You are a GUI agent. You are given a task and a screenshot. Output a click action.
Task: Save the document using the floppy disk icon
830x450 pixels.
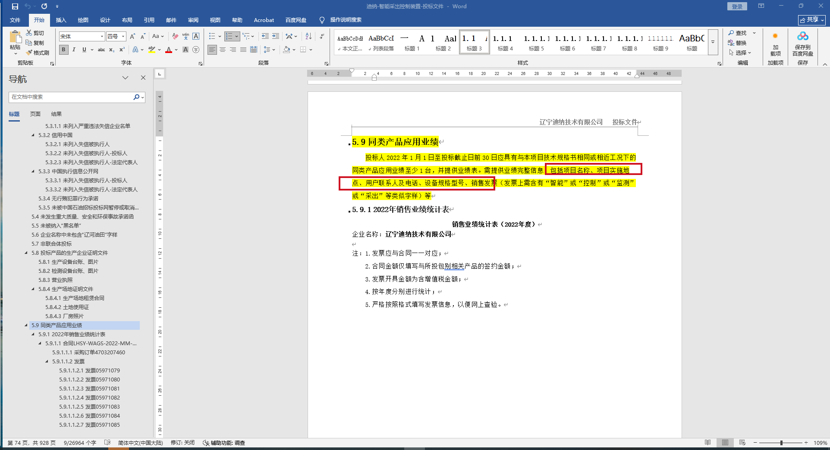coord(15,6)
